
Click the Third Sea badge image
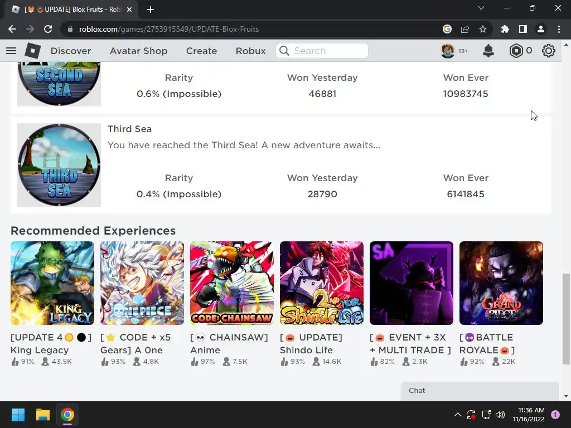(x=59, y=165)
